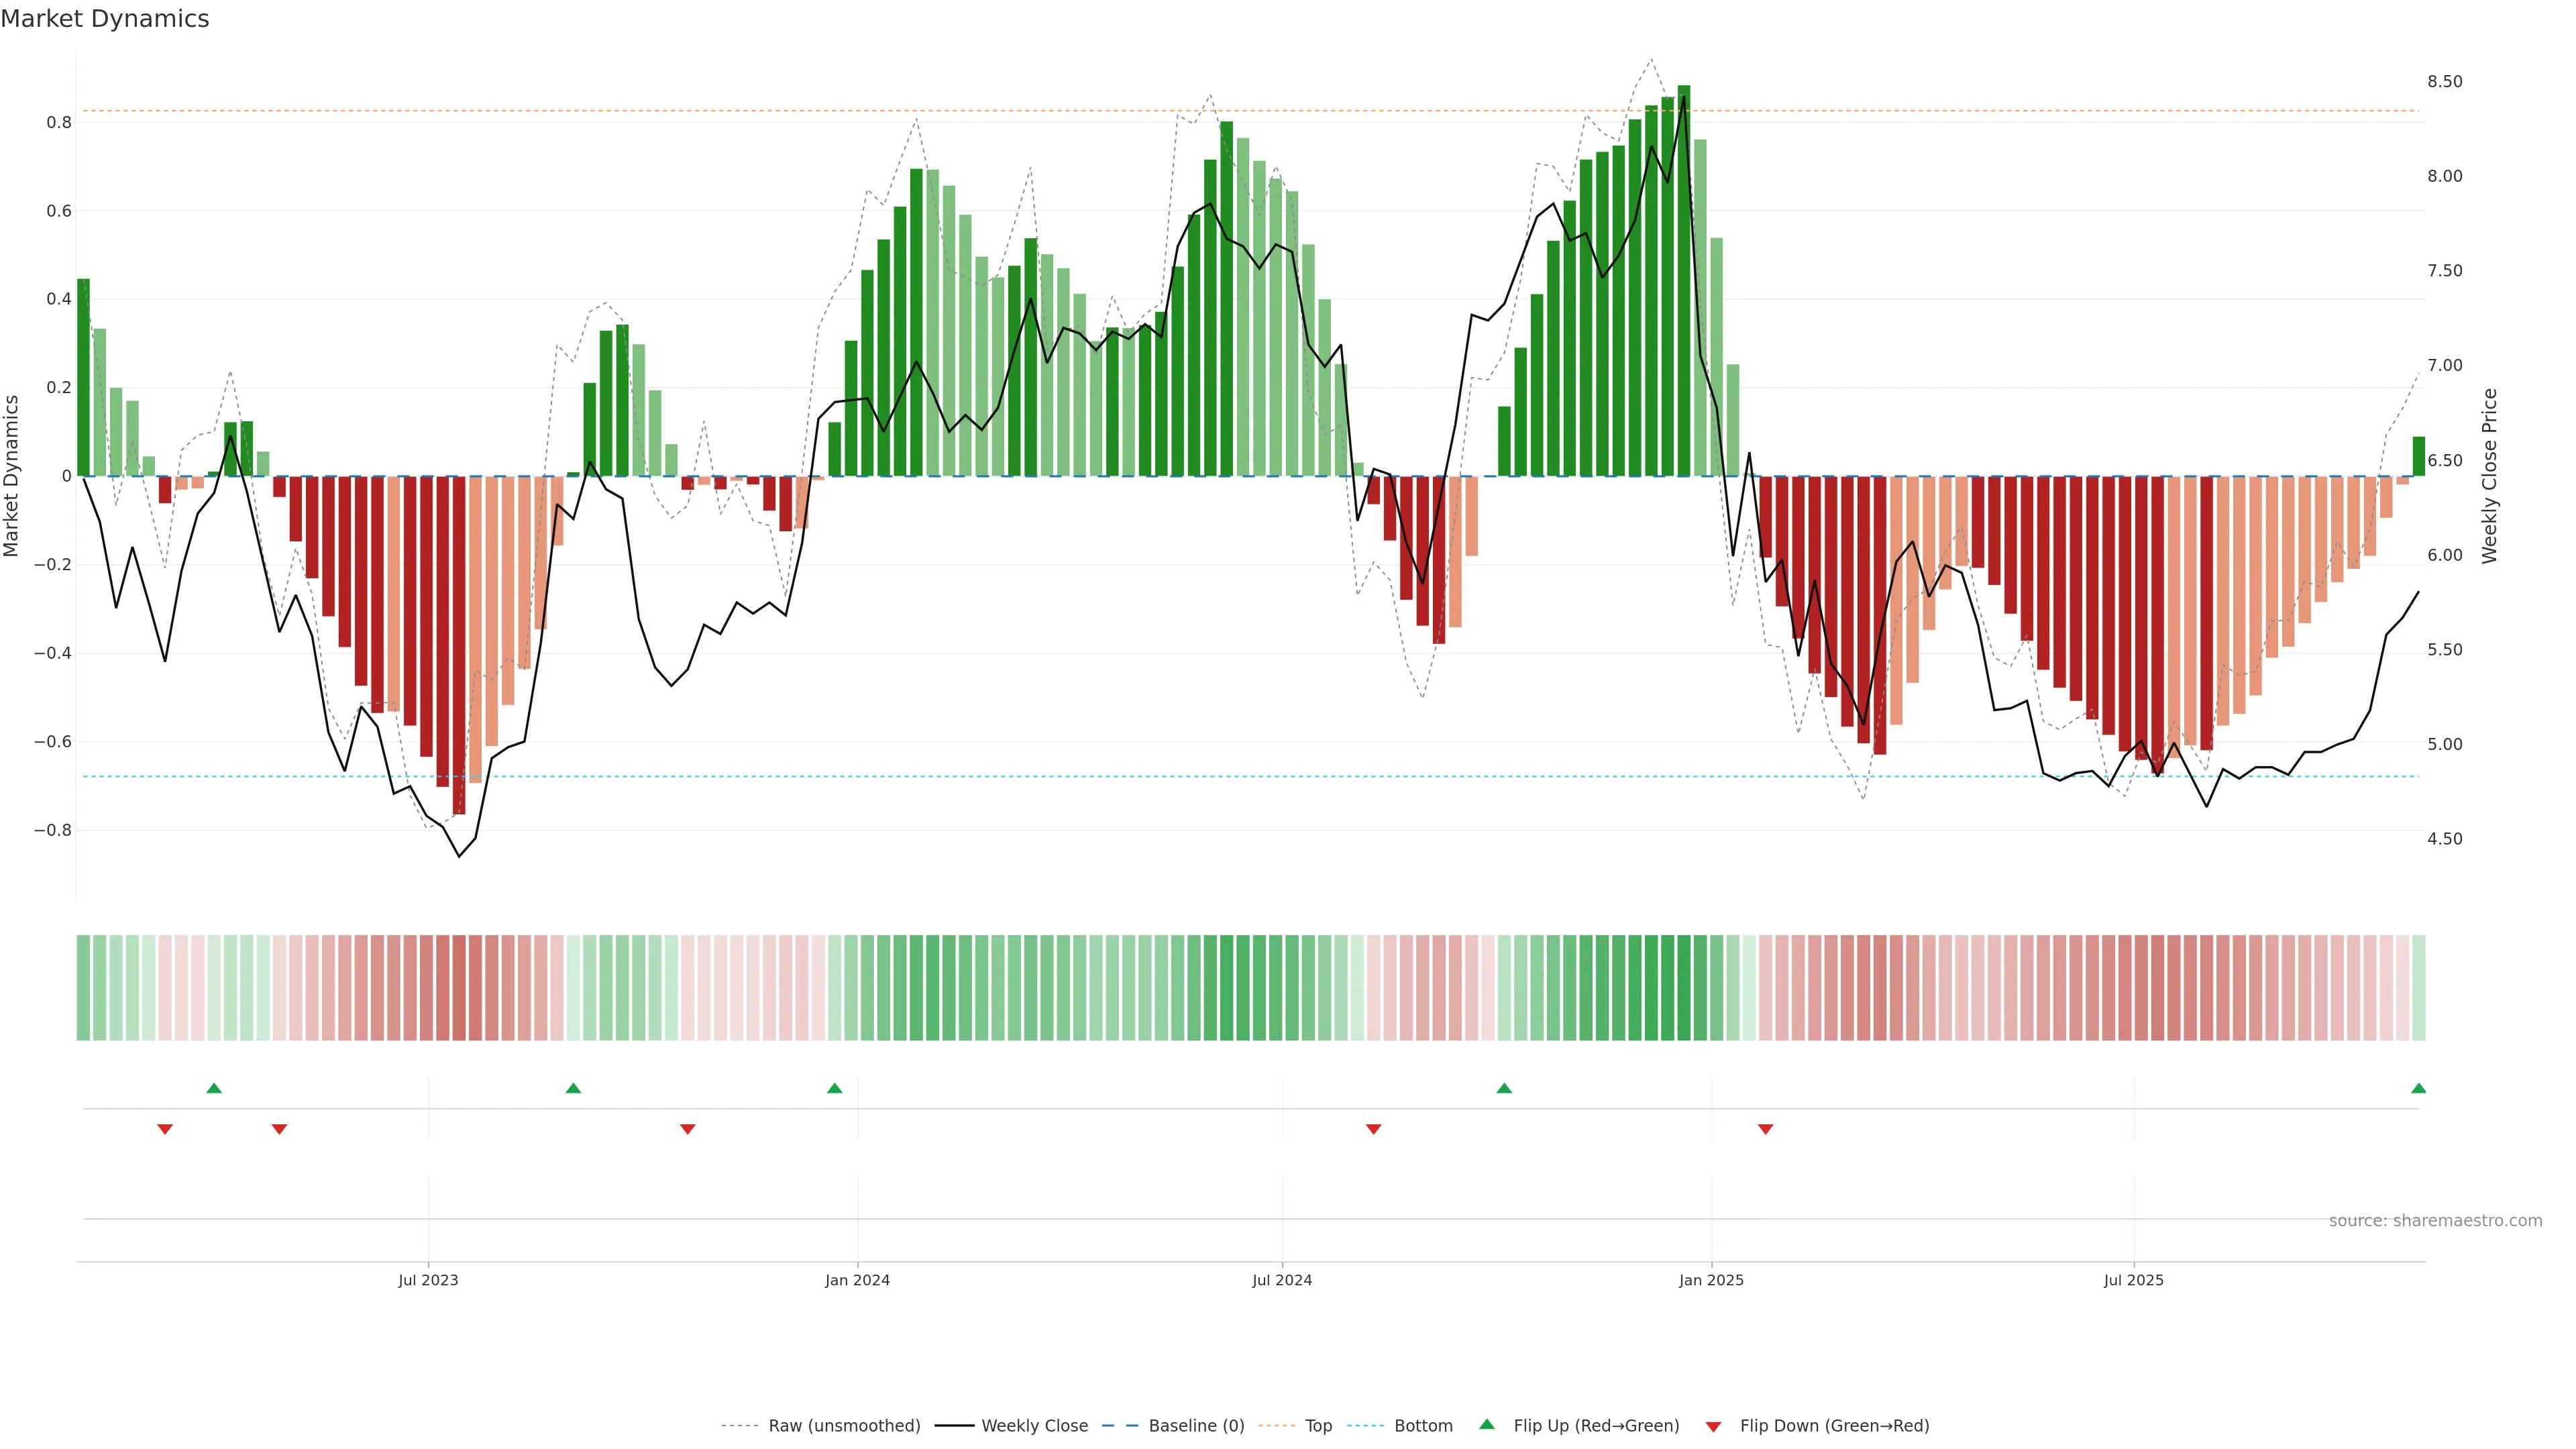Click the red flip-down marker after Jan 2025

coord(1765,1129)
